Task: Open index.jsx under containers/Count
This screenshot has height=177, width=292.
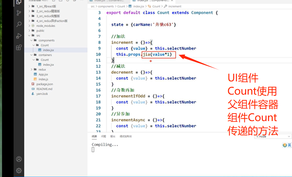Action: click(49, 64)
